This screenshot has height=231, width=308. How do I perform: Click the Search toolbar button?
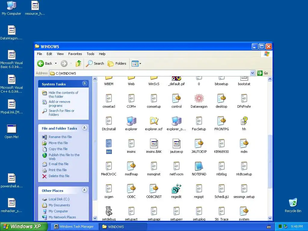(x=95, y=63)
